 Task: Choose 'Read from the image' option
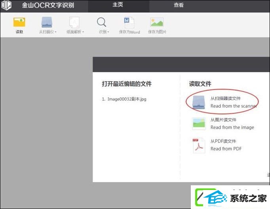(x=232, y=127)
